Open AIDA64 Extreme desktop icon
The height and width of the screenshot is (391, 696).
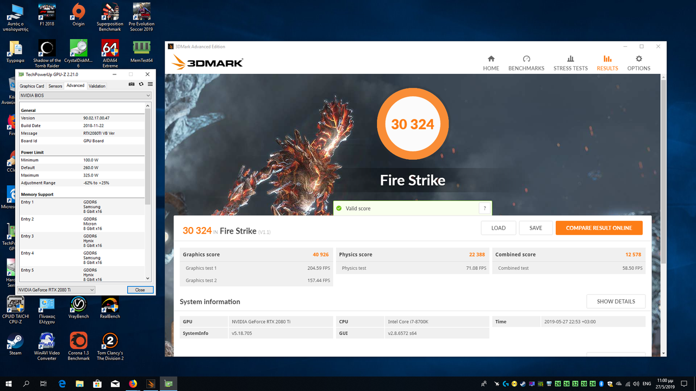click(x=110, y=54)
